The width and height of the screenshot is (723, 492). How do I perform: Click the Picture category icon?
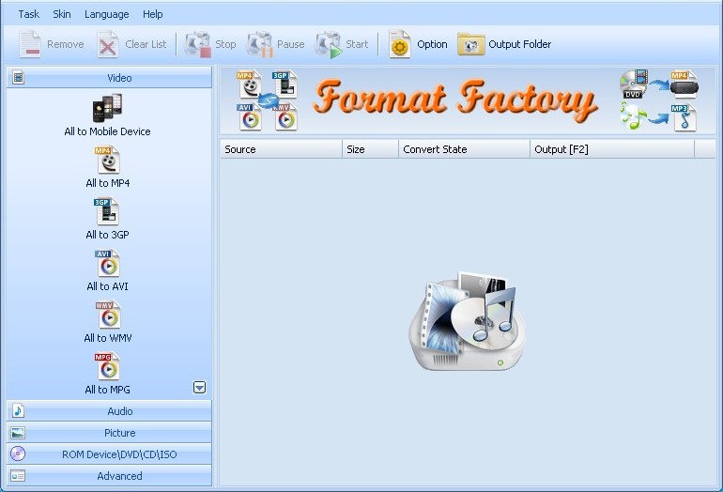[x=18, y=433]
